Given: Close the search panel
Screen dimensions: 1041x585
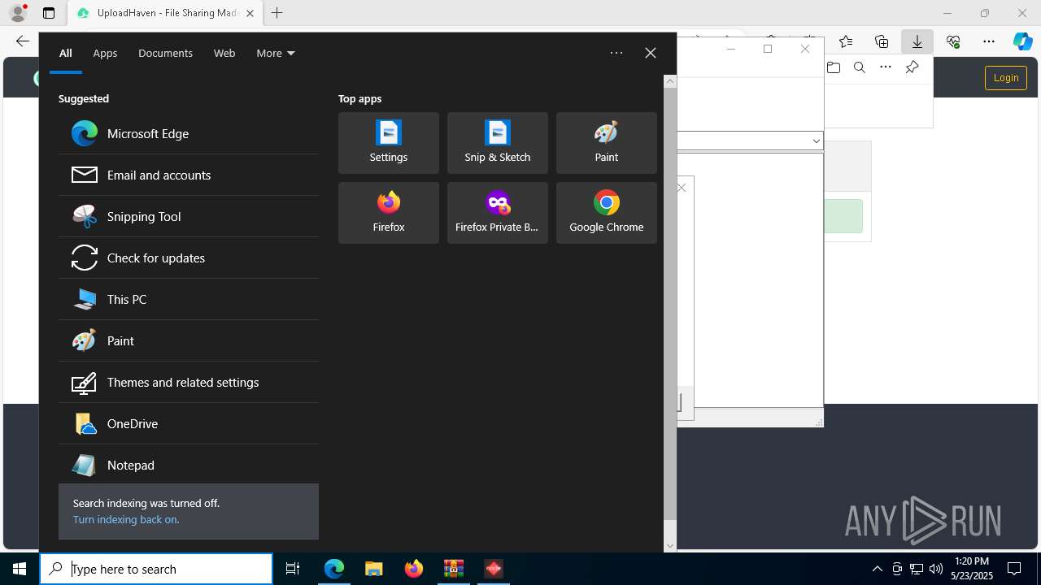Looking at the screenshot, I should point(651,53).
